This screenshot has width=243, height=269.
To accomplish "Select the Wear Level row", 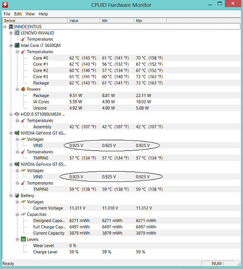I will click(136, 246).
